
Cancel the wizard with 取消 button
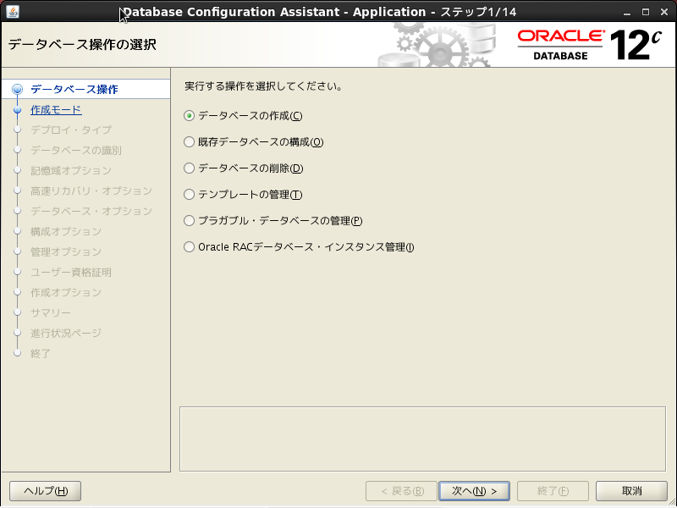tap(631, 491)
